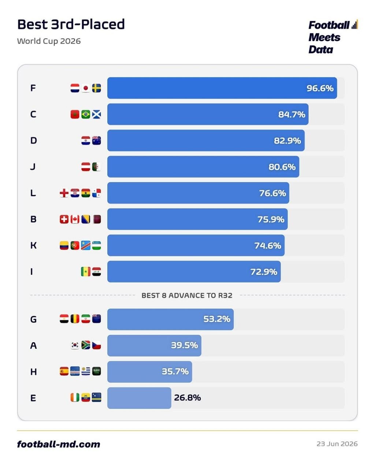
Task: Click the Best 8 Advance to R32 divider
Action: coord(187,295)
